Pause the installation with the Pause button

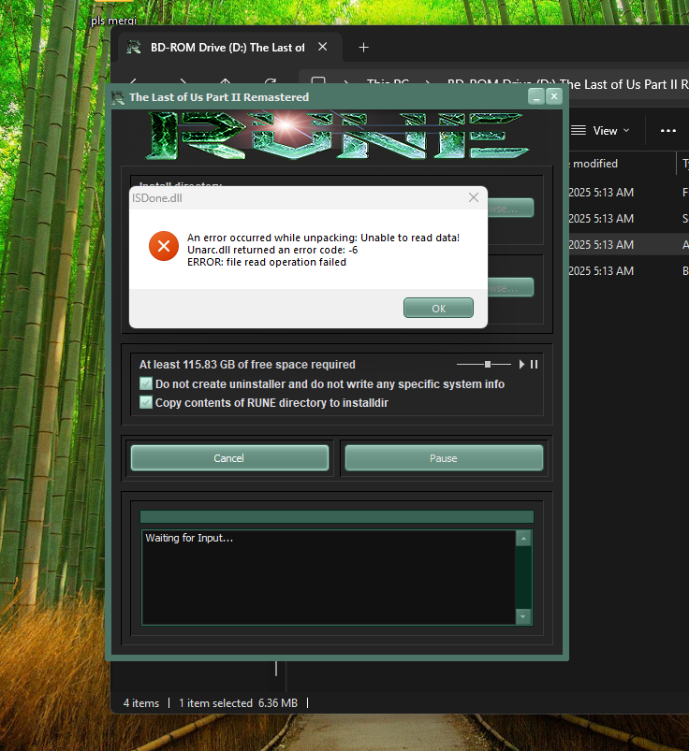pos(444,458)
